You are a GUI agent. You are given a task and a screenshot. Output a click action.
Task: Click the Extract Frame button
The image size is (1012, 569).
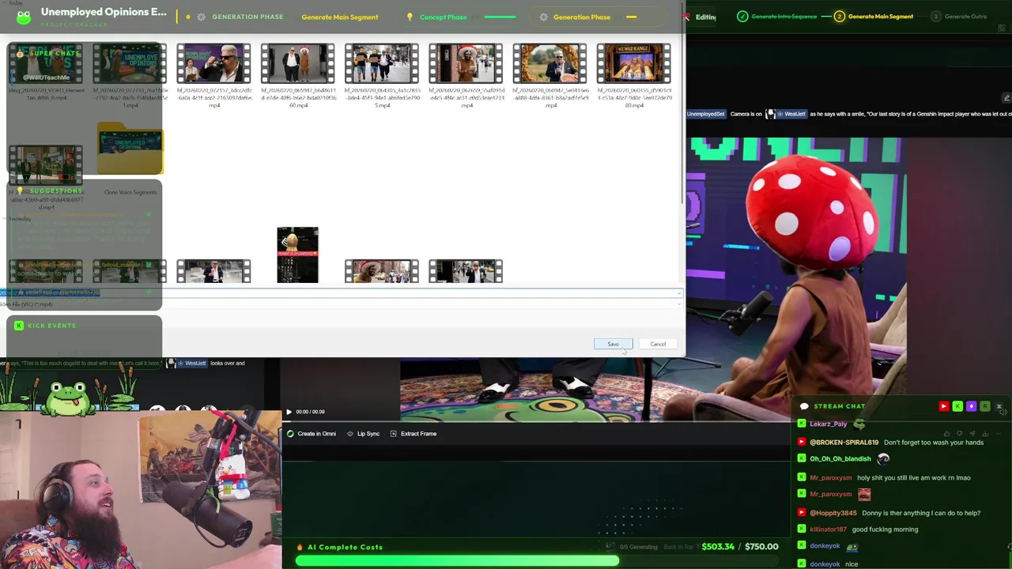(x=413, y=434)
